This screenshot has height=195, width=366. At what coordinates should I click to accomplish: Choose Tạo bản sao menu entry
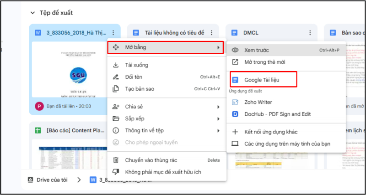point(167,89)
